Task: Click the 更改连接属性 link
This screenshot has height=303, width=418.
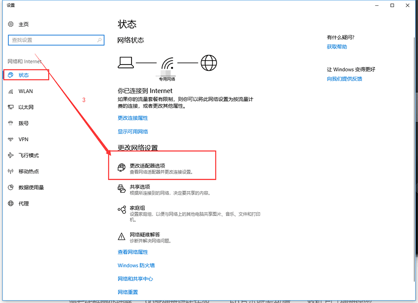Action: click(x=132, y=118)
